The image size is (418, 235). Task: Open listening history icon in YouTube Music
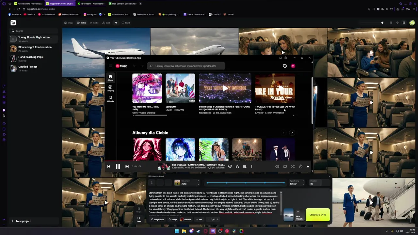285,66
